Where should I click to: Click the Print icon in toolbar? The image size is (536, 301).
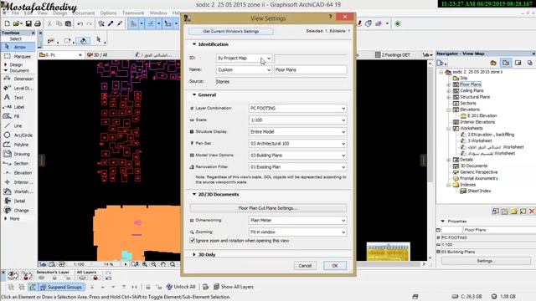pyautogui.click(x=38, y=23)
